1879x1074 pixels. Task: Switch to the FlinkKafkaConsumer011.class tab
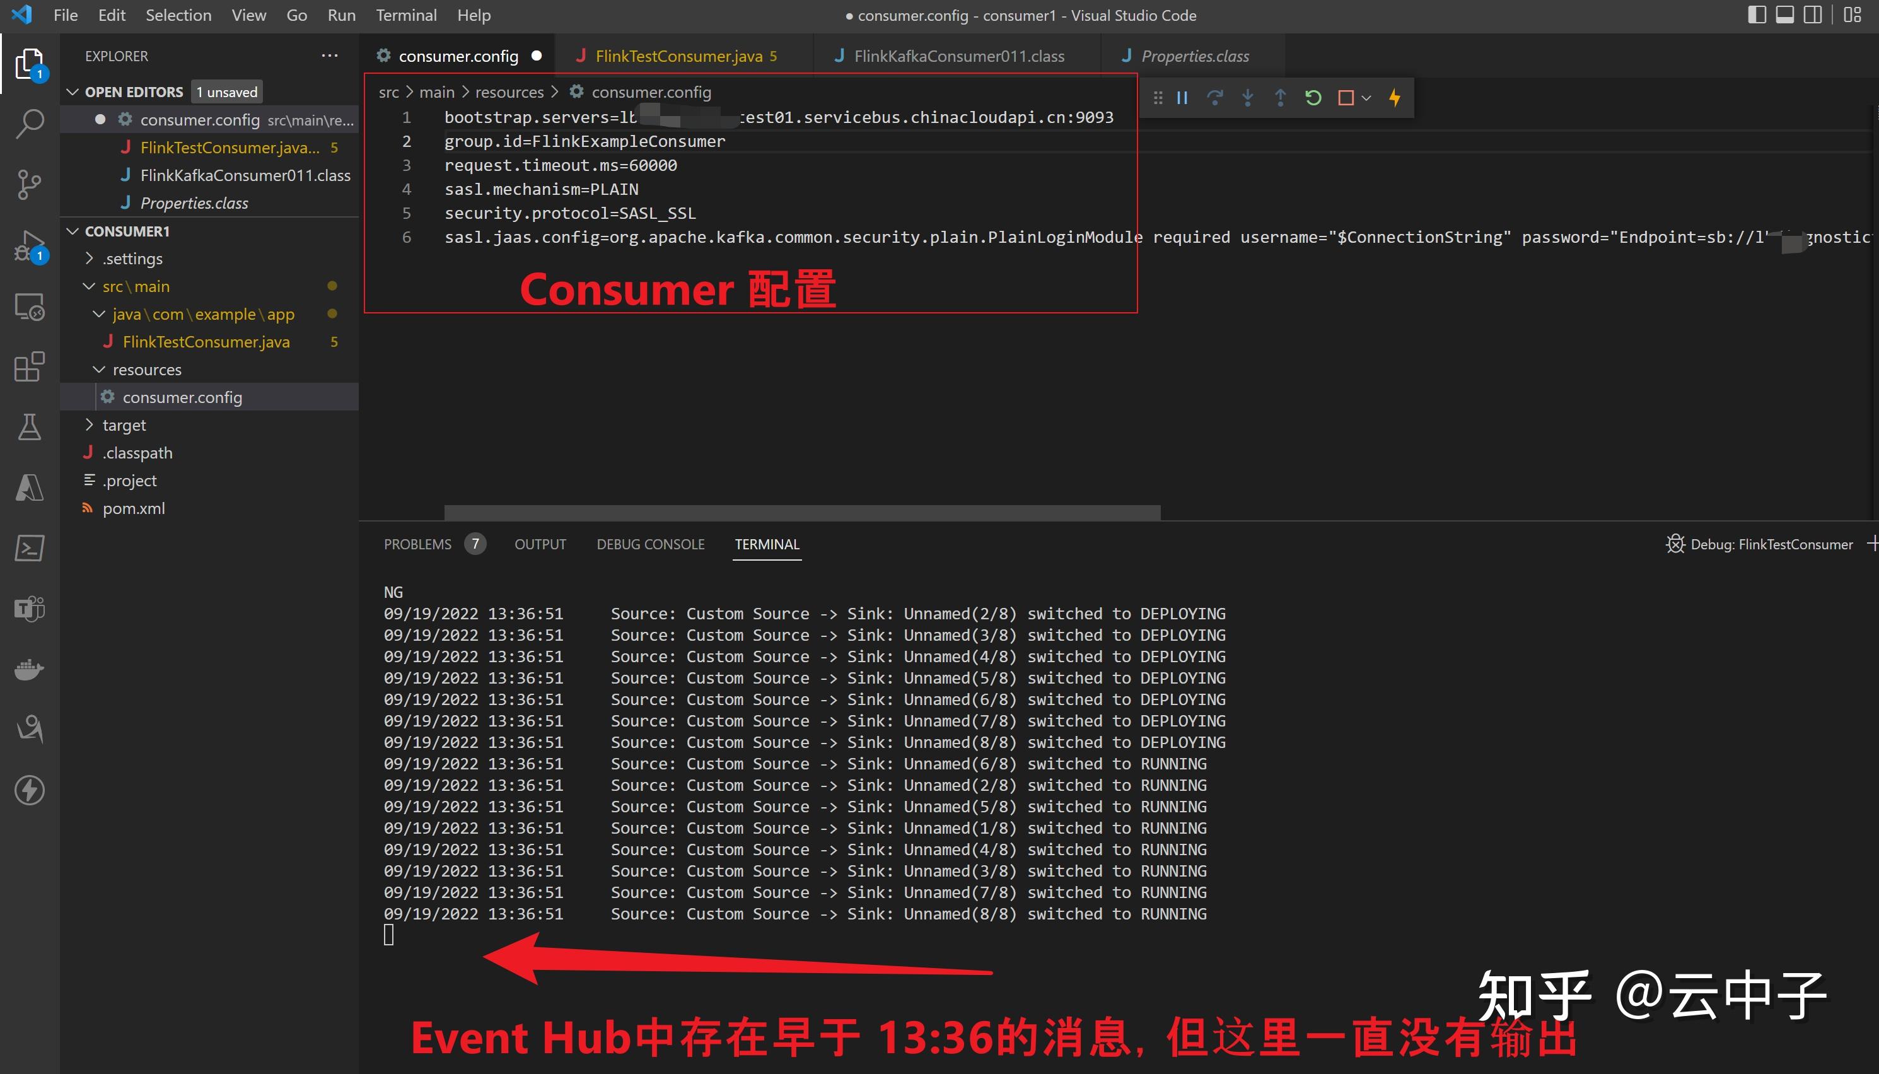(x=958, y=55)
